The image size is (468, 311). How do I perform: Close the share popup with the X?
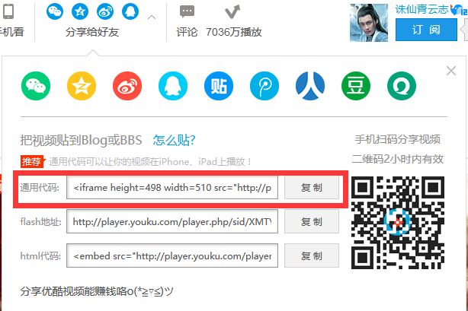click(x=451, y=71)
